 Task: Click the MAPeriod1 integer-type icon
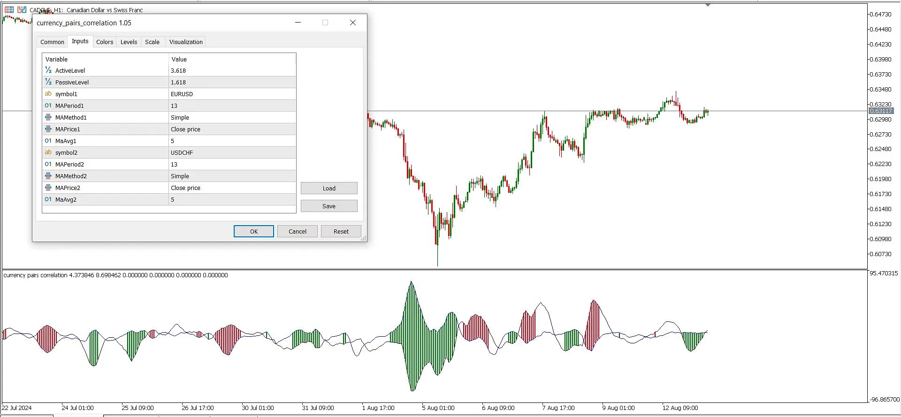[x=48, y=106]
